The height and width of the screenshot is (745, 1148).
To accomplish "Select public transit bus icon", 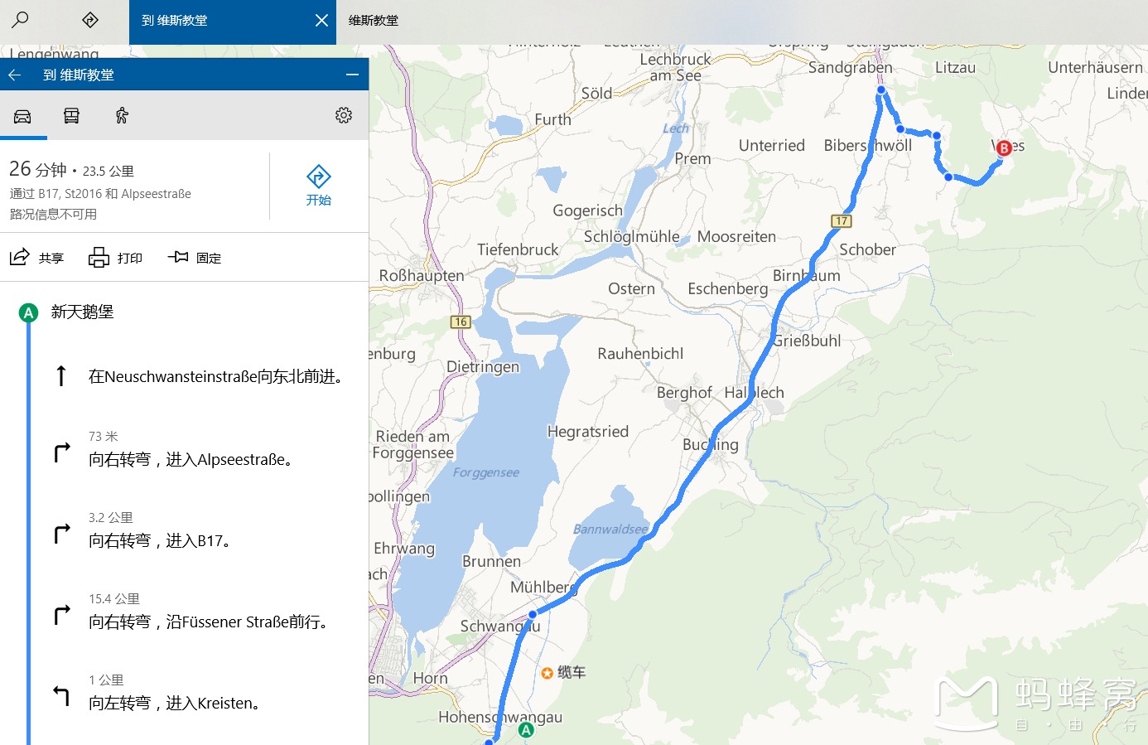I will (x=72, y=116).
